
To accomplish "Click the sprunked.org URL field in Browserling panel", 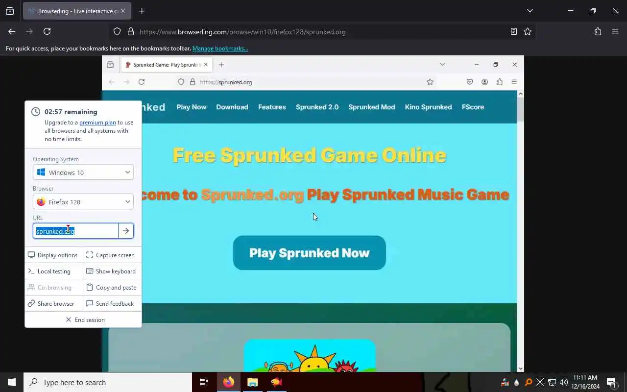I will [x=75, y=231].
